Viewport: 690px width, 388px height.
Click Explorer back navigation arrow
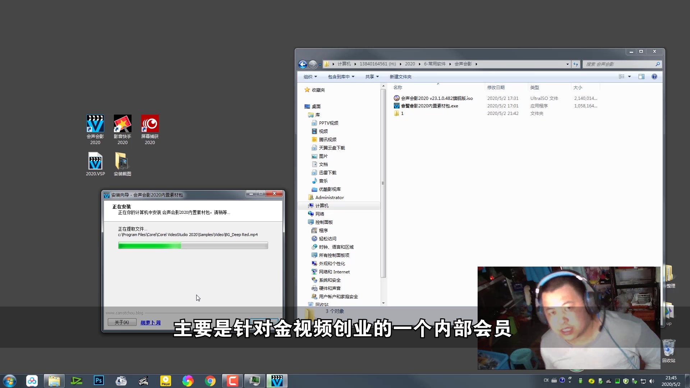[x=303, y=64]
